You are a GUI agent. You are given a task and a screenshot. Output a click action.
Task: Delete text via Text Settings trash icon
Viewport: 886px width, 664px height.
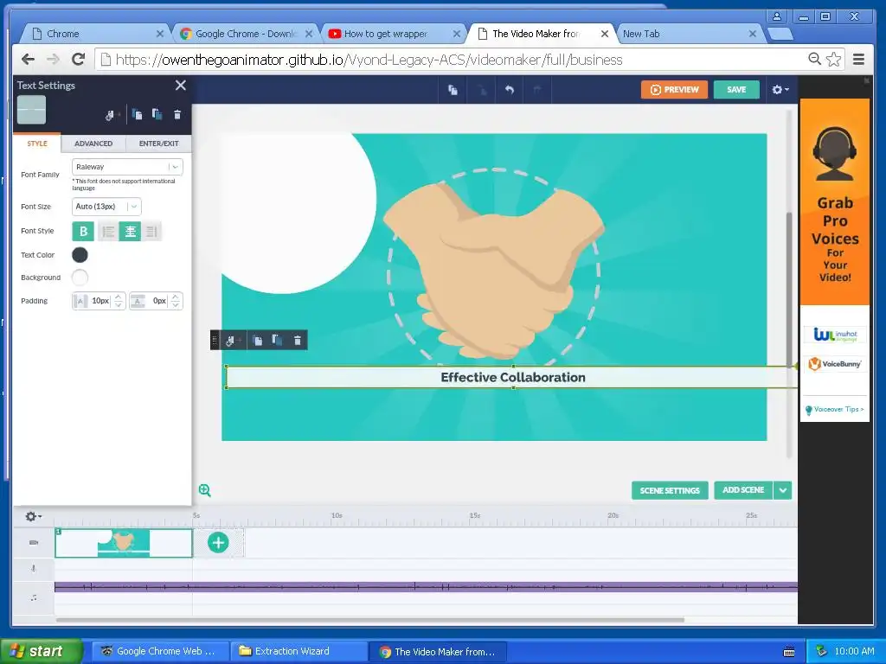pyautogui.click(x=177, y=115)
